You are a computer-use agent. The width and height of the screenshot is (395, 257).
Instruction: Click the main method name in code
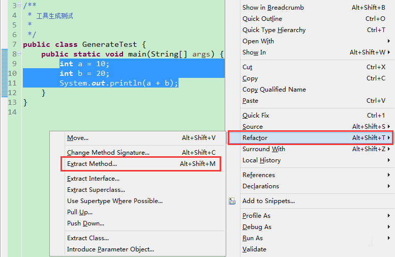[137, 54]
